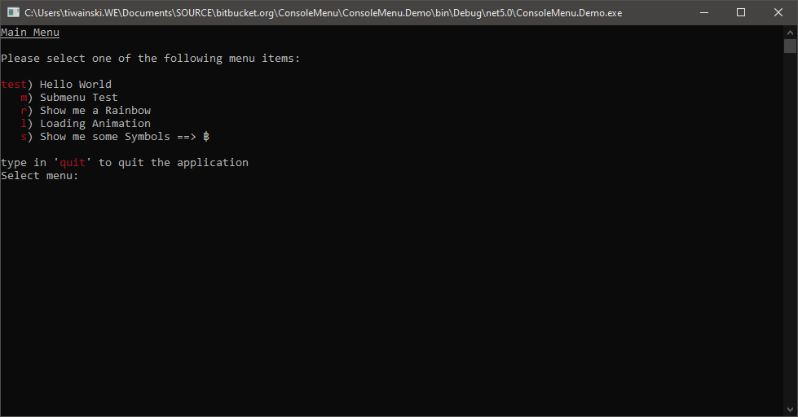The image size is (798, 417).
Task: Click the red 'quit' word
Action: 73,163
